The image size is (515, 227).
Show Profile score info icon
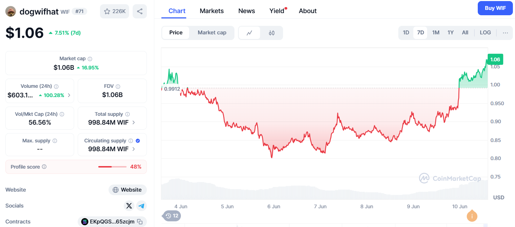[44, 167]
